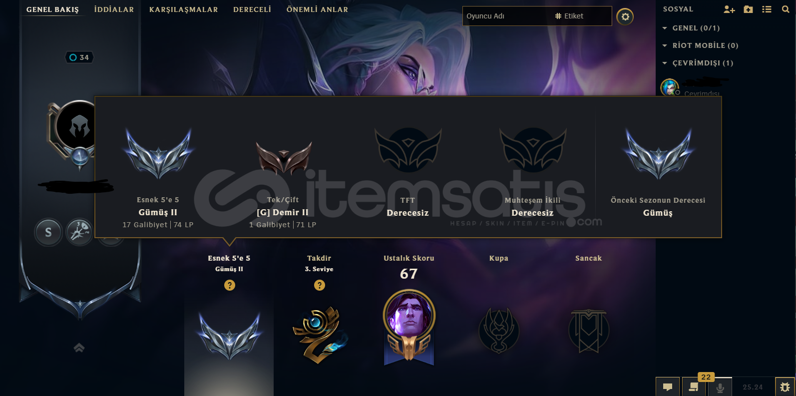Open the bug report icon

(x=785, y=387)
